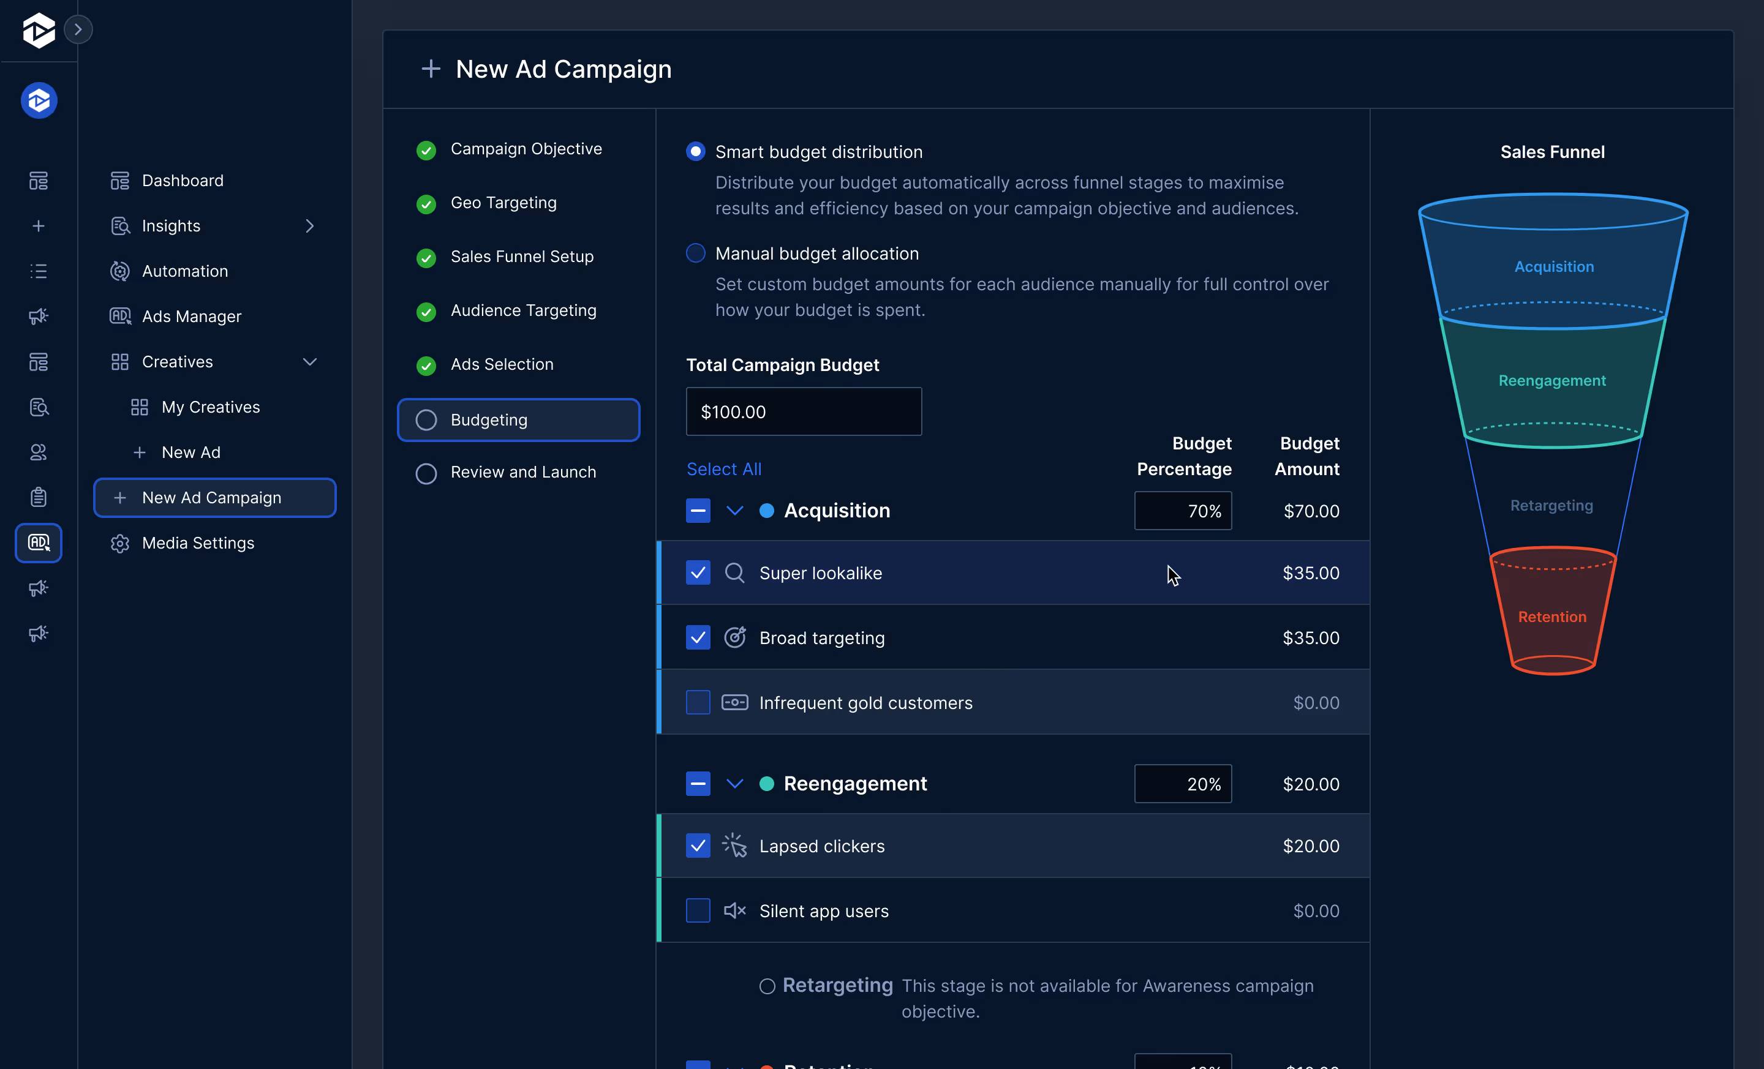Click the target icon next to Broad targeting
1764x1069 pixels.
coord(735,637)
